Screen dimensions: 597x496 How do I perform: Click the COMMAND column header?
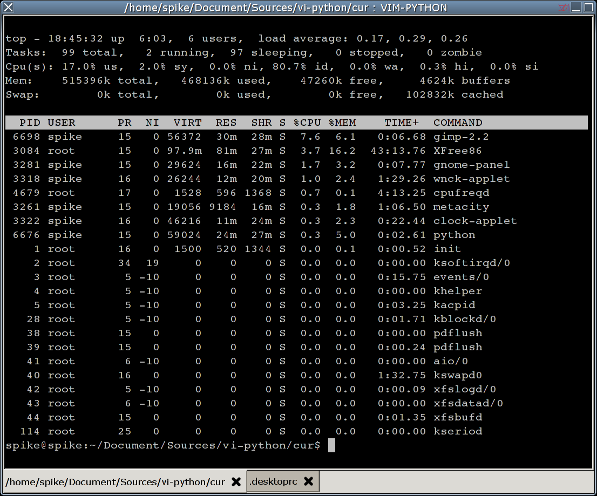(458, 123)
